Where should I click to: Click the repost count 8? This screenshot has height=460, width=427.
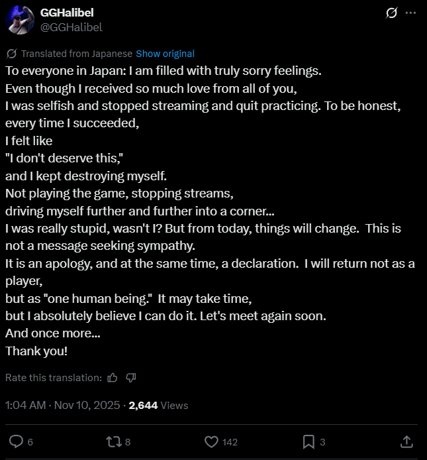pos(127,442)
